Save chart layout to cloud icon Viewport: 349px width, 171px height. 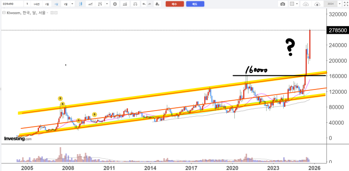pyautogui.click(x=317, y=4)
